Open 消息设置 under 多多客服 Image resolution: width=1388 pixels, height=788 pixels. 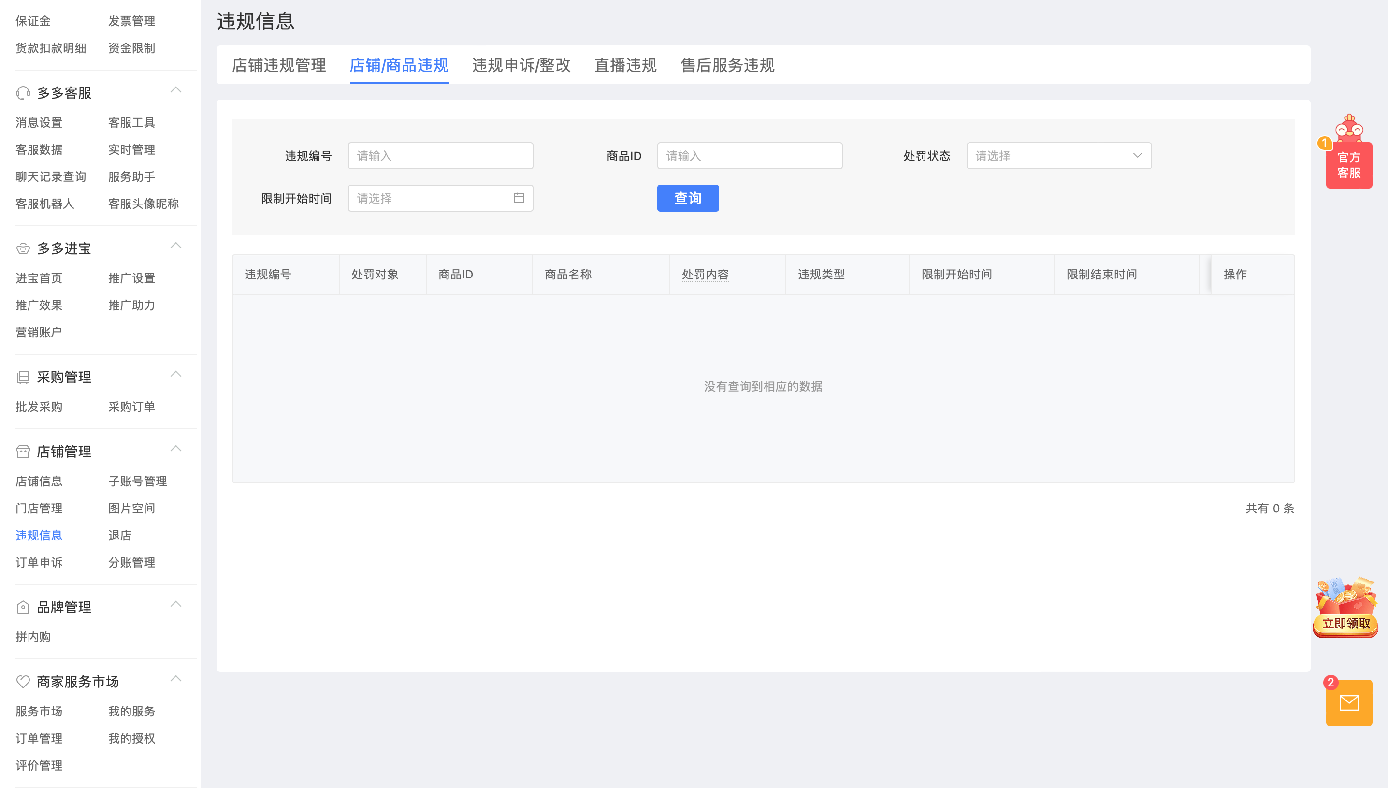click(39, 123)
